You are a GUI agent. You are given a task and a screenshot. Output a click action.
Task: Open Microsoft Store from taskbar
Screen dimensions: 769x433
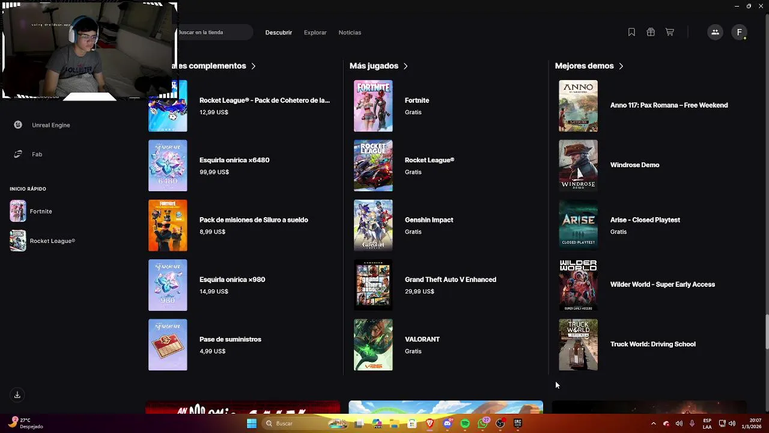pyautogui.click(x=412, y=423)
